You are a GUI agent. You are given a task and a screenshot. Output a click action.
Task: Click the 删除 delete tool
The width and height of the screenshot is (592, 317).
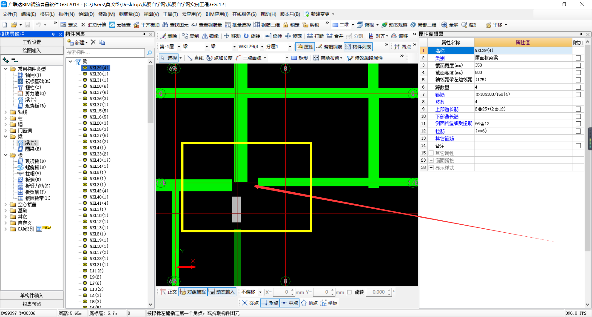click(x=168, y=36)
